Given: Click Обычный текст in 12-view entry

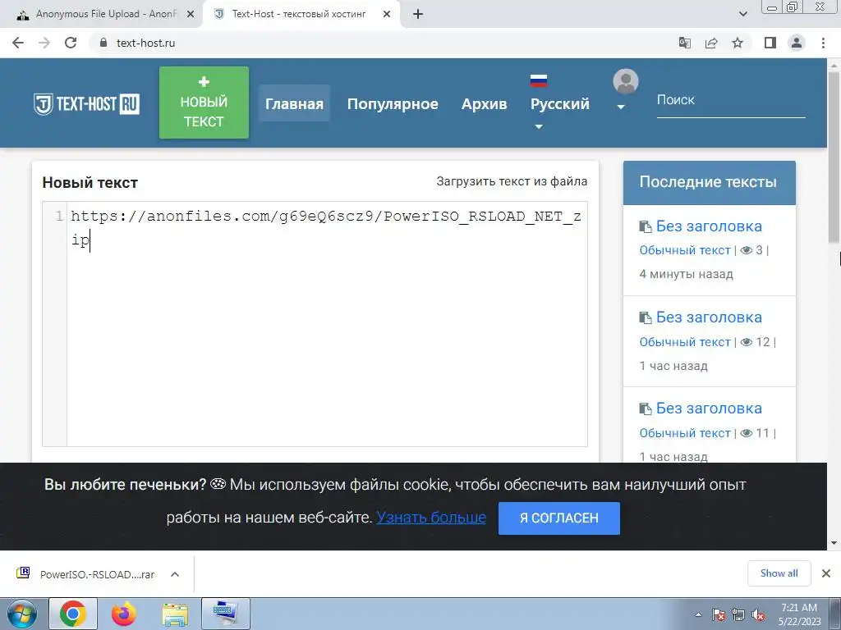Looking at the screenshot, I should [x=685, y=342].
